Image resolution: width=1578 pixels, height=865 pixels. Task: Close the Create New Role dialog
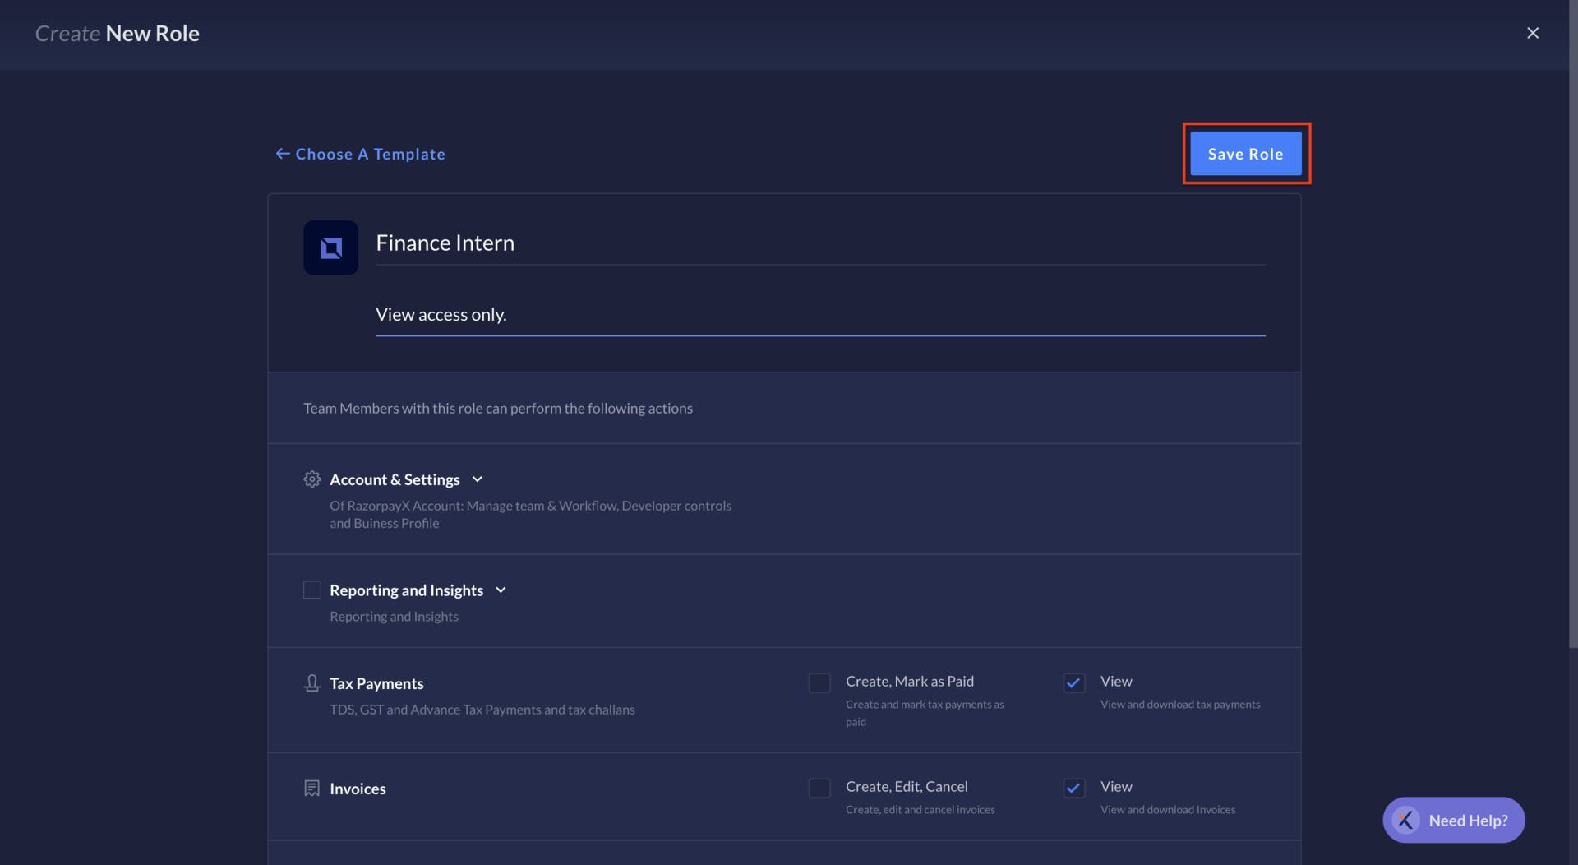pos(1532,33)
